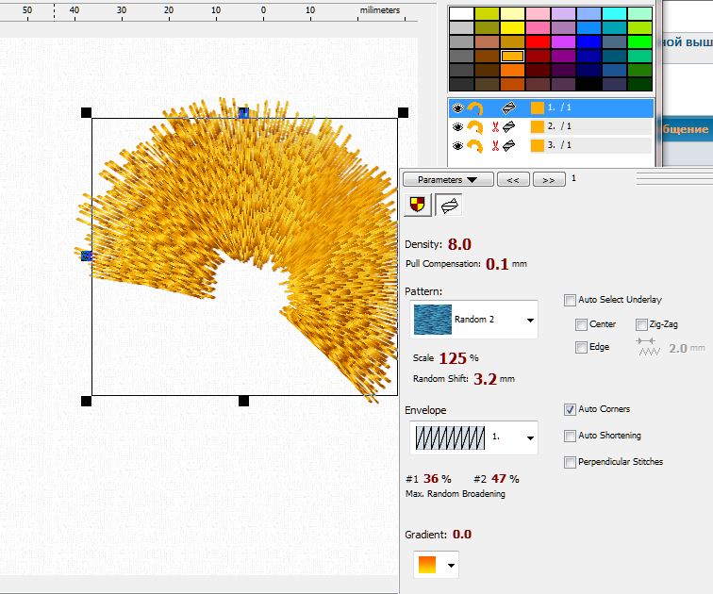Click the black bottom-left selection handle
The image size is (713, 594).
(86, 401)
